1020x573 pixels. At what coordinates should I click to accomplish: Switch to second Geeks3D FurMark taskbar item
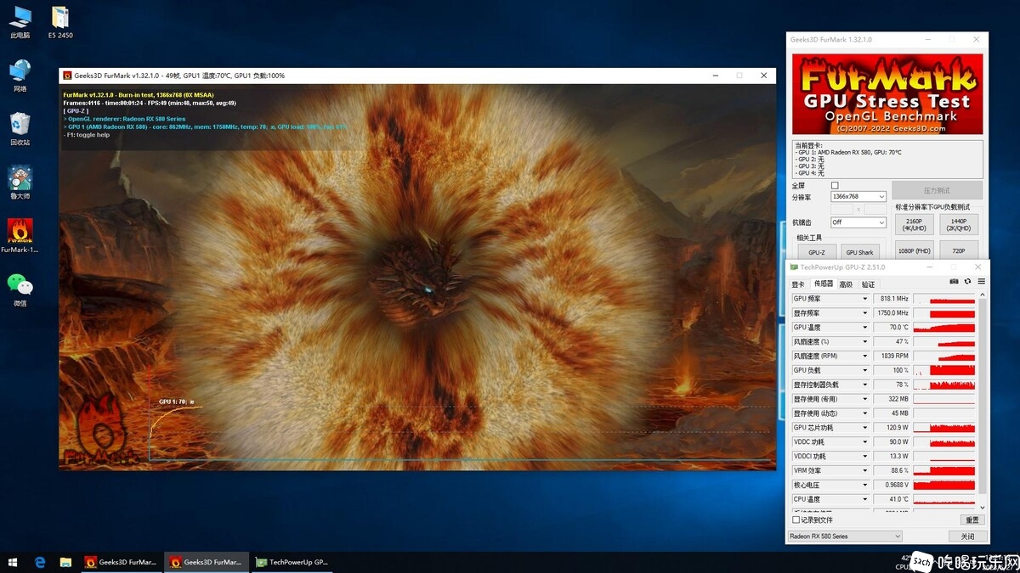click(206, 562)
